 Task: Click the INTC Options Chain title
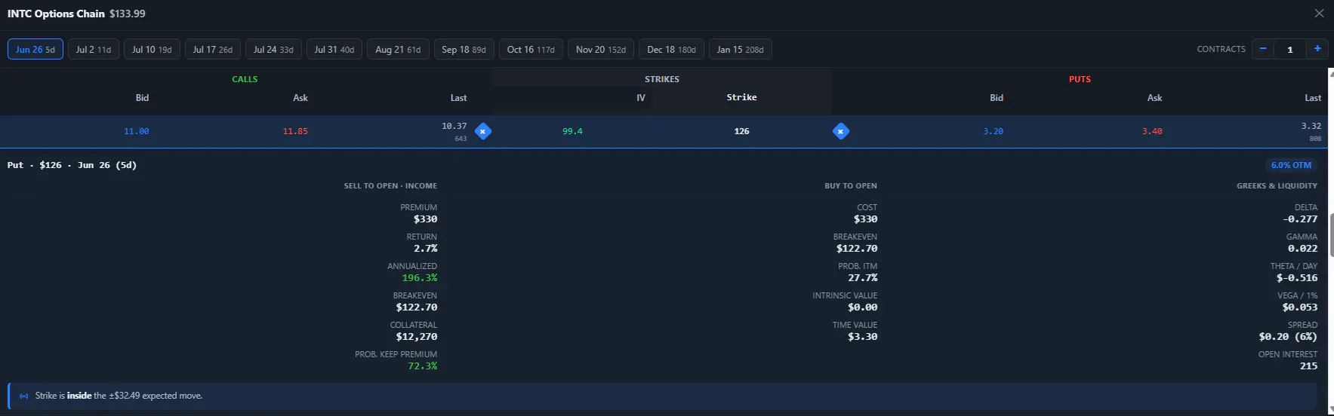coord(56,14)
